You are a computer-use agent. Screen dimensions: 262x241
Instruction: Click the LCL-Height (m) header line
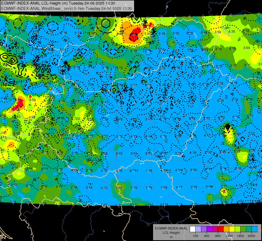pyautogui.click(x=58, y=3)
